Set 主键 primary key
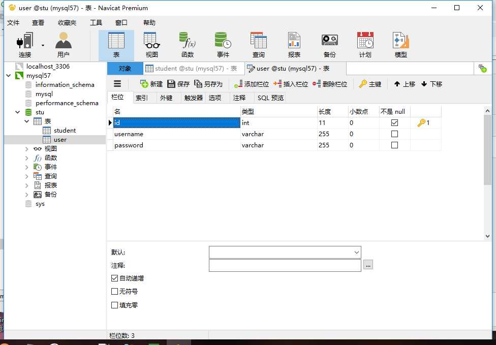This screenshot has width=496, height=345. click(x=370, y=84)
